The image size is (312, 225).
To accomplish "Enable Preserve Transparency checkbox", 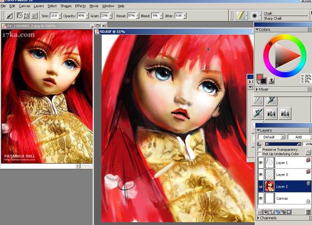I will (x=259, y=149).
